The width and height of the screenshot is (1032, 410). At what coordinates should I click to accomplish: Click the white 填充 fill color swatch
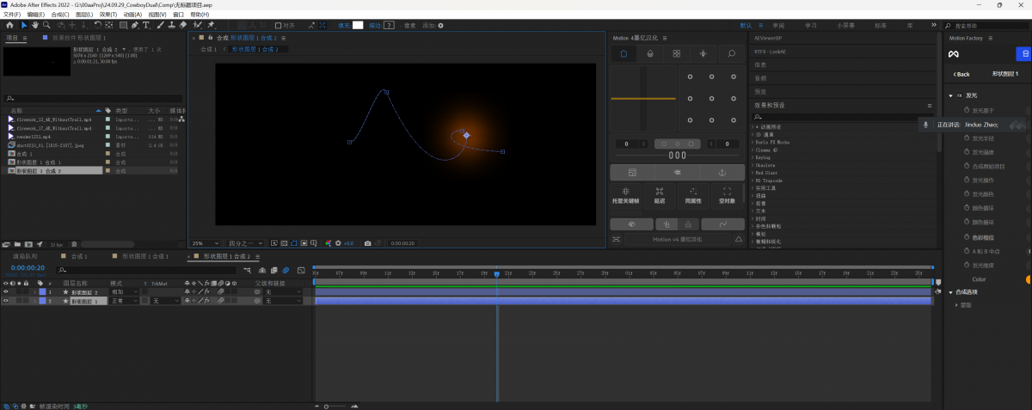coord(358,25)
